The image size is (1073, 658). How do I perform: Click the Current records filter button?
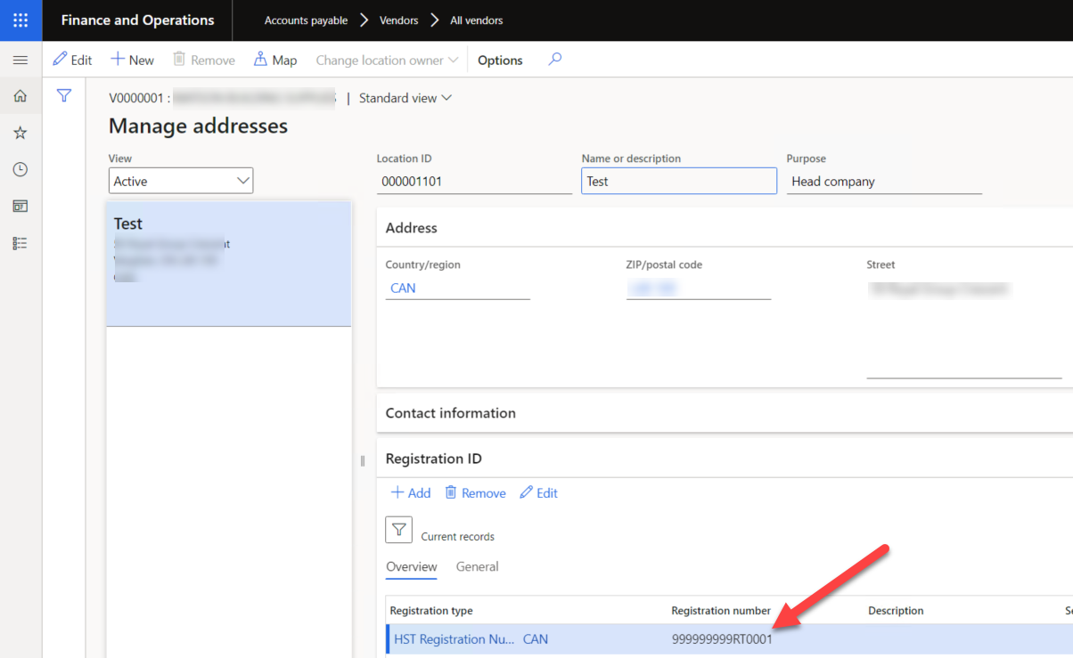[x=398, y=530]
